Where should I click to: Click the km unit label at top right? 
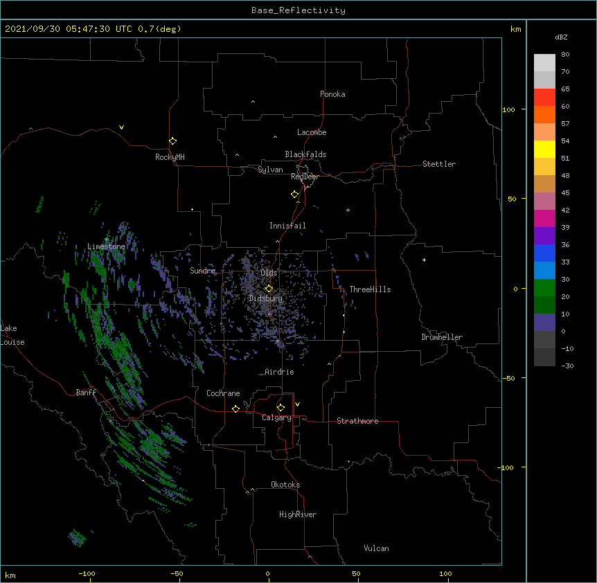(515, 29)
